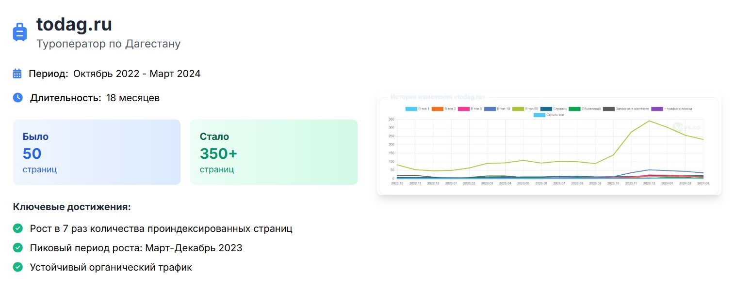Select the 'Стало 350+ страниц' card
Image resolution: width=735 pixels, height=289 pixels.
click(274, 152)
